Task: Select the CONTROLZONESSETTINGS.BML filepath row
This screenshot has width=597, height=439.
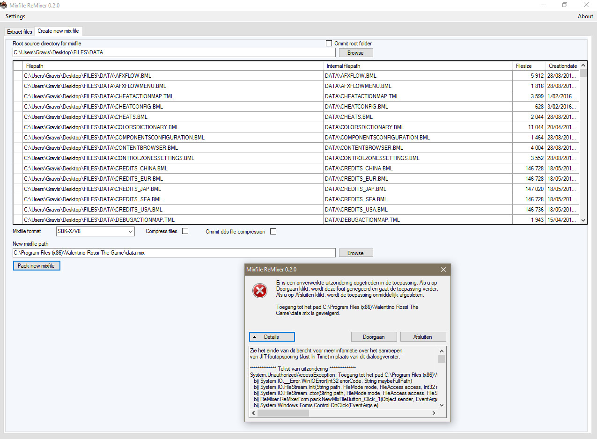Action: click(173, 158)
